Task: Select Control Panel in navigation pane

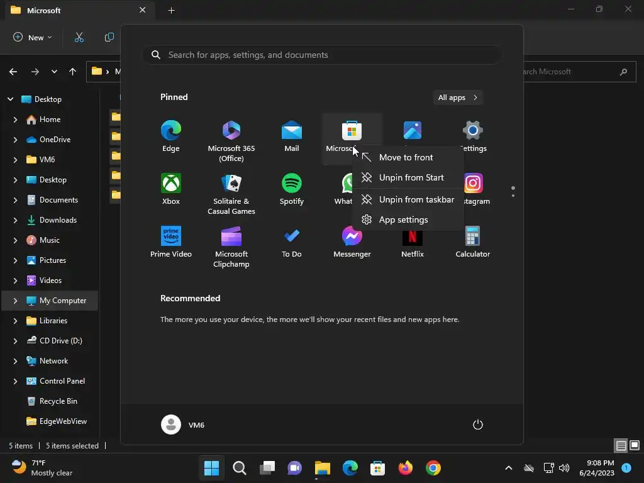Action: coord(62,381)
